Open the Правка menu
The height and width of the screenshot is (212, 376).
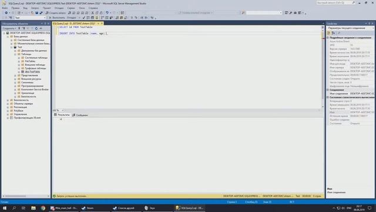pos(15,8)
